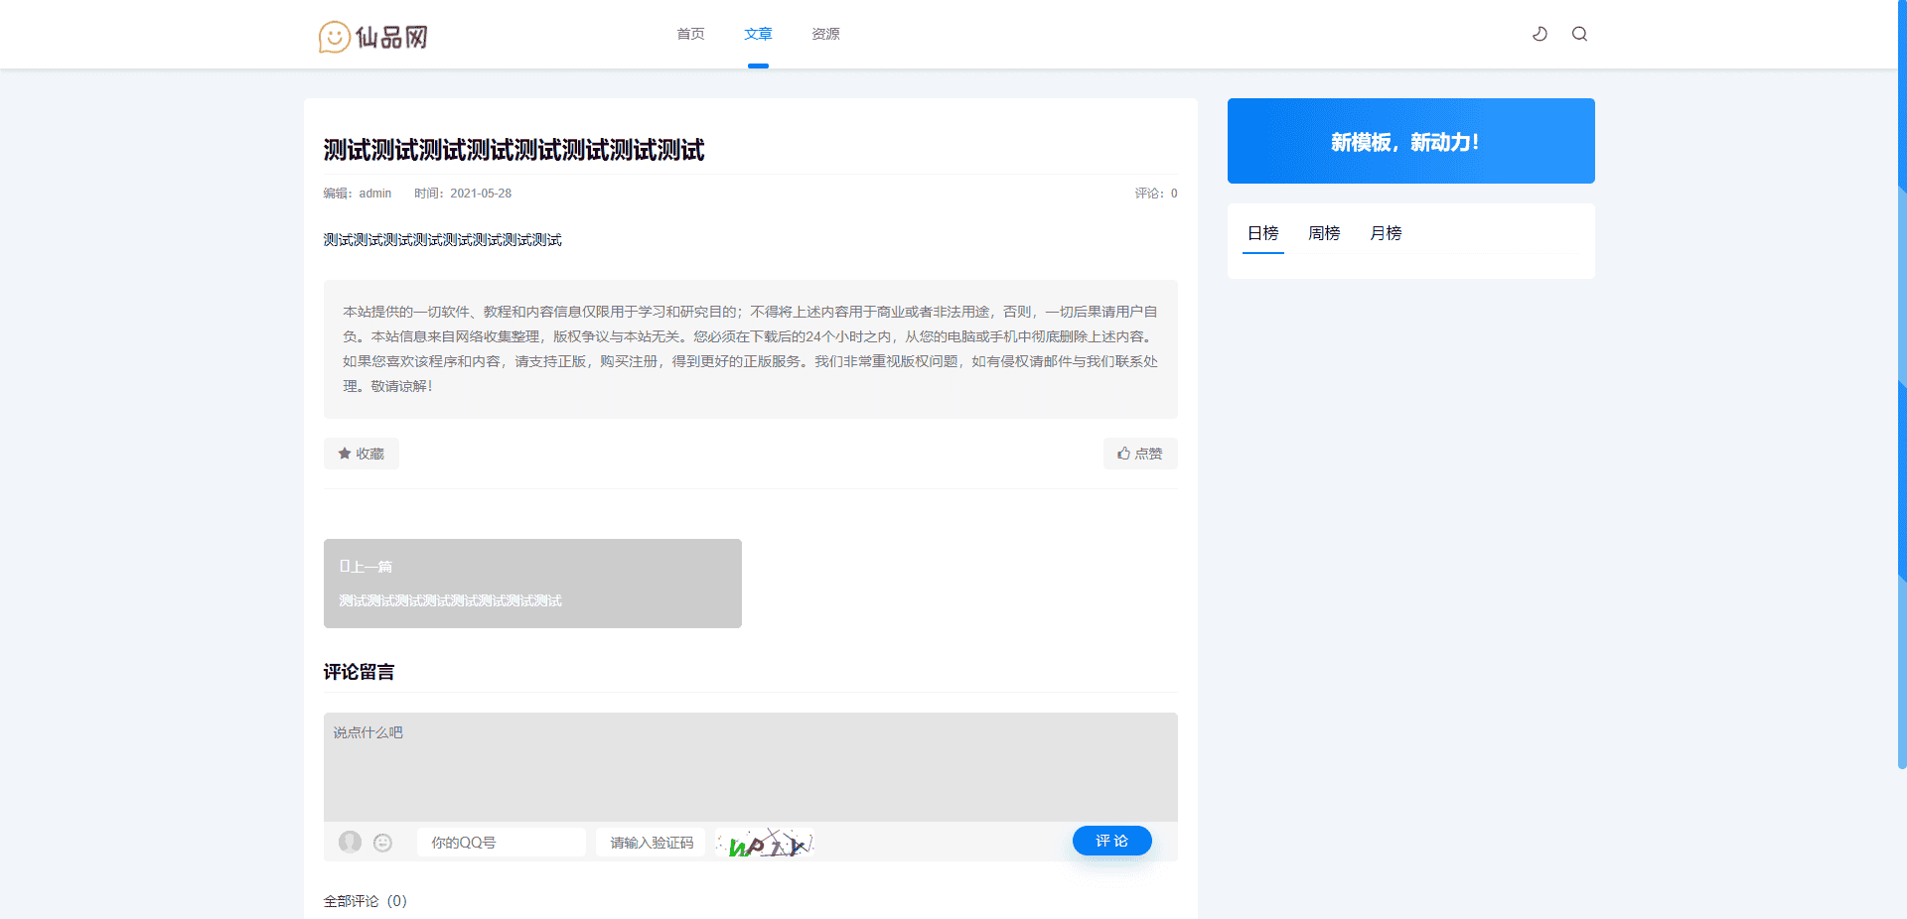The image size is (1907, 919).
Task: Open the emoji picker smiley icon
Action: (x=382, y=843)
